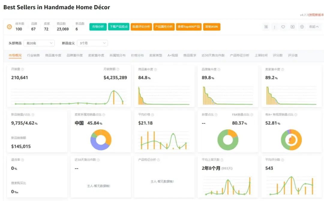Click the new product revenue $145,015
The height and width of the screenshot is (201, 324).
(21, 146)
